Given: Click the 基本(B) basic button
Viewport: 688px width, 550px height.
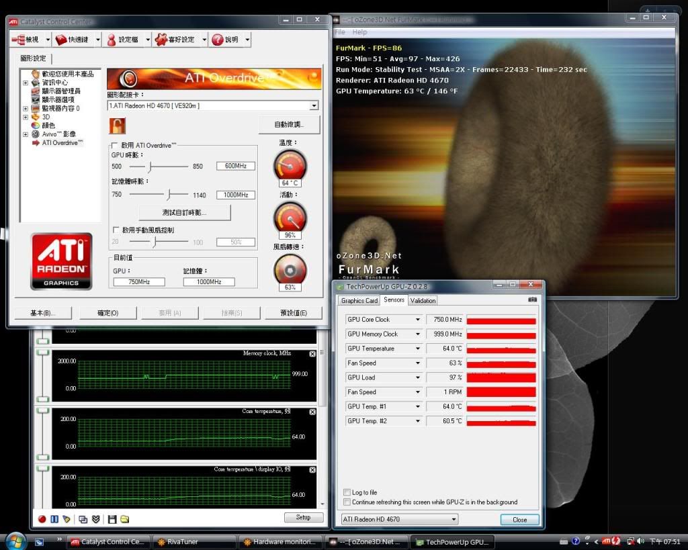Looking at the screenshot, I should pos(42,313).
